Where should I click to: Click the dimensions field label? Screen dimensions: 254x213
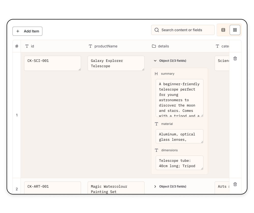tap(169, 150)
